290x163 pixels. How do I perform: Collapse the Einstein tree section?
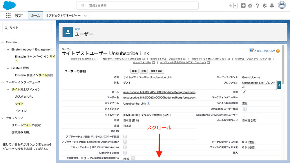3,42
